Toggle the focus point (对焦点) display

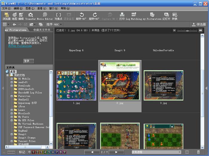coord(59,16)
